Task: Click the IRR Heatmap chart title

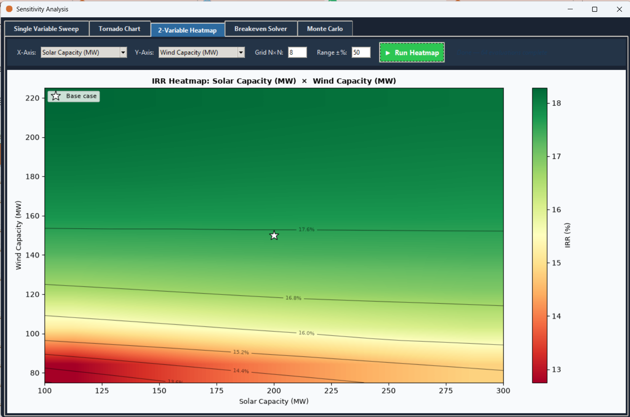Action: pos(274,81)
